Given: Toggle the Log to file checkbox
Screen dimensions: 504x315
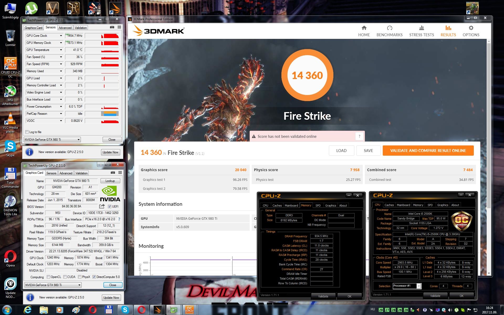Looking at the screenshot, I should tap(27, 132).
